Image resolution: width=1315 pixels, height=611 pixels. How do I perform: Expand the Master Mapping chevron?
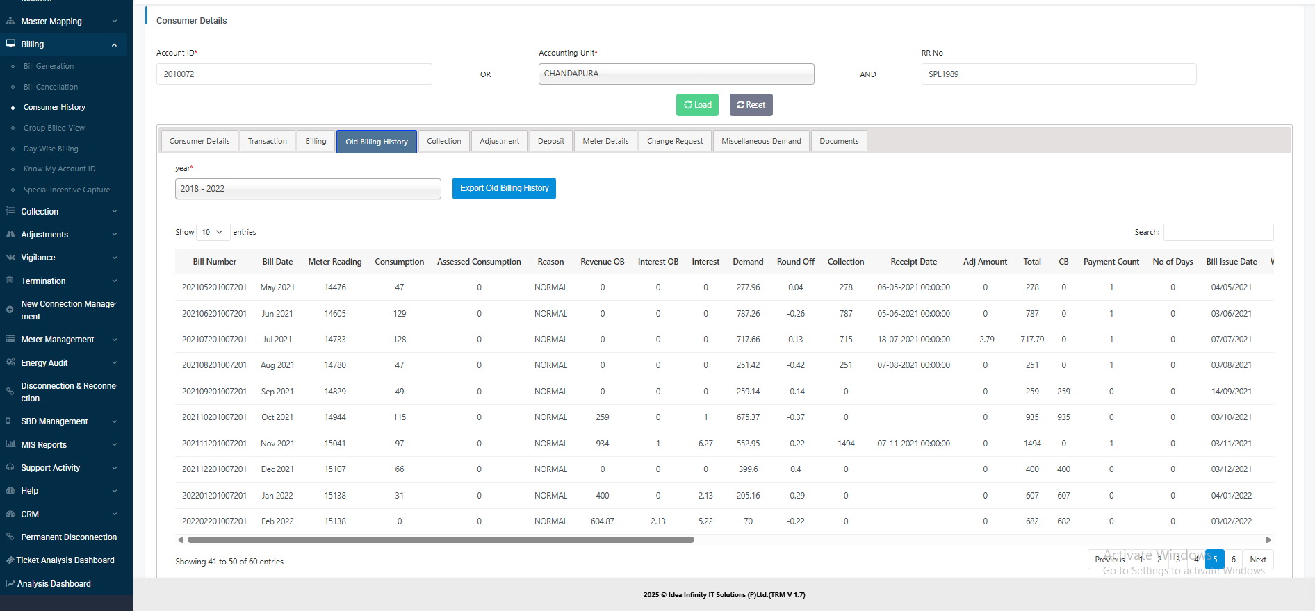click(x=114, y=22)
